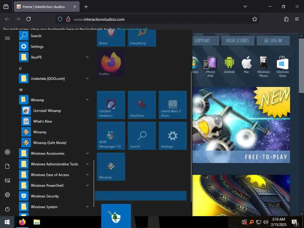304x228 pixels.
Task: Open the Everything tile
Action: [x=142, y=38]
